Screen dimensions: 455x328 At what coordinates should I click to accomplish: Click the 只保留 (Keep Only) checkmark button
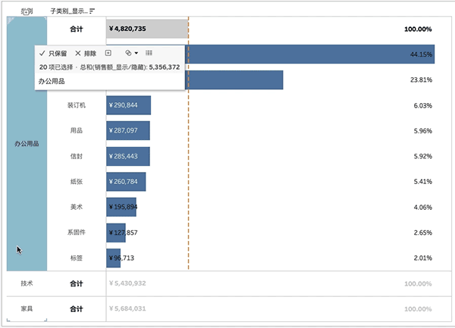[53, 54]
